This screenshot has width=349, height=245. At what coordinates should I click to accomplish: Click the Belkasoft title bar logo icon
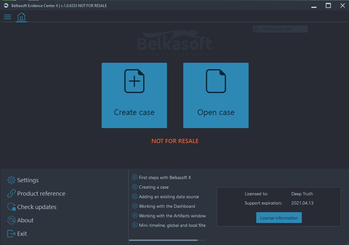click(6, 5)
